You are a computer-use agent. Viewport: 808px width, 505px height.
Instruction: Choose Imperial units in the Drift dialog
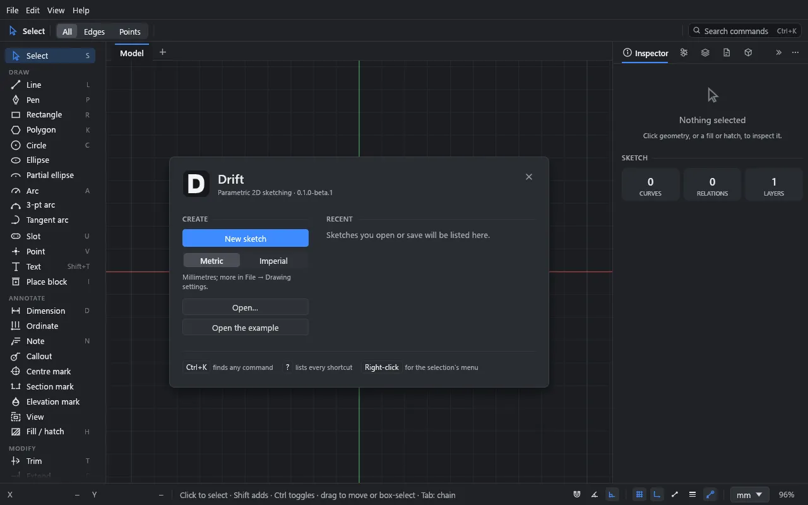273,261
